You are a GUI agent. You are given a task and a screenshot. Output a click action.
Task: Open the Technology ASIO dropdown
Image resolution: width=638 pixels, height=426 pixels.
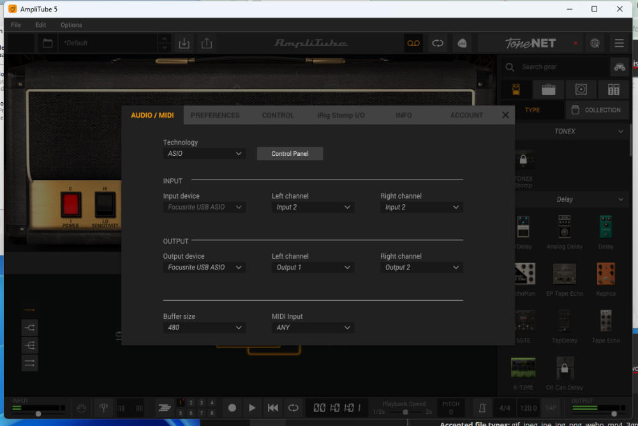click(x=204, y=153)
